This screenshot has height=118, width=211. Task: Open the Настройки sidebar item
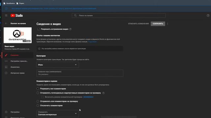(17, 112)
